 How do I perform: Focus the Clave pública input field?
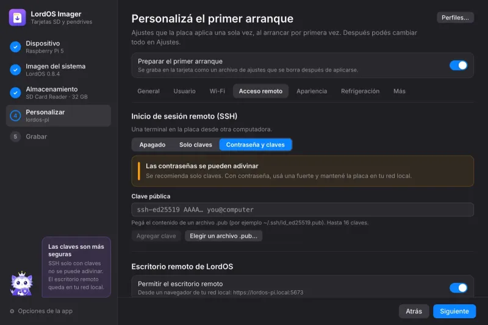[303, 210]
